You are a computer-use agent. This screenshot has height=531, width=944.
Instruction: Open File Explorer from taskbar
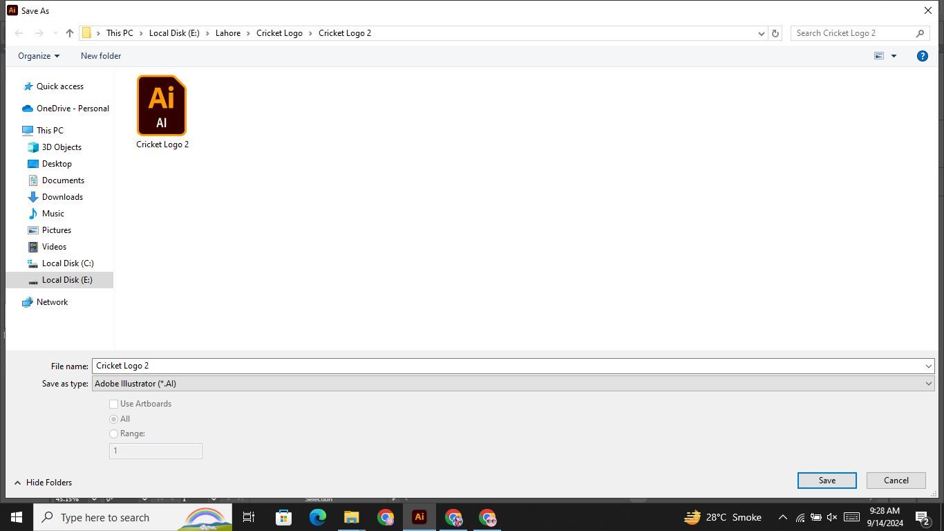click(x=351, y=517)
